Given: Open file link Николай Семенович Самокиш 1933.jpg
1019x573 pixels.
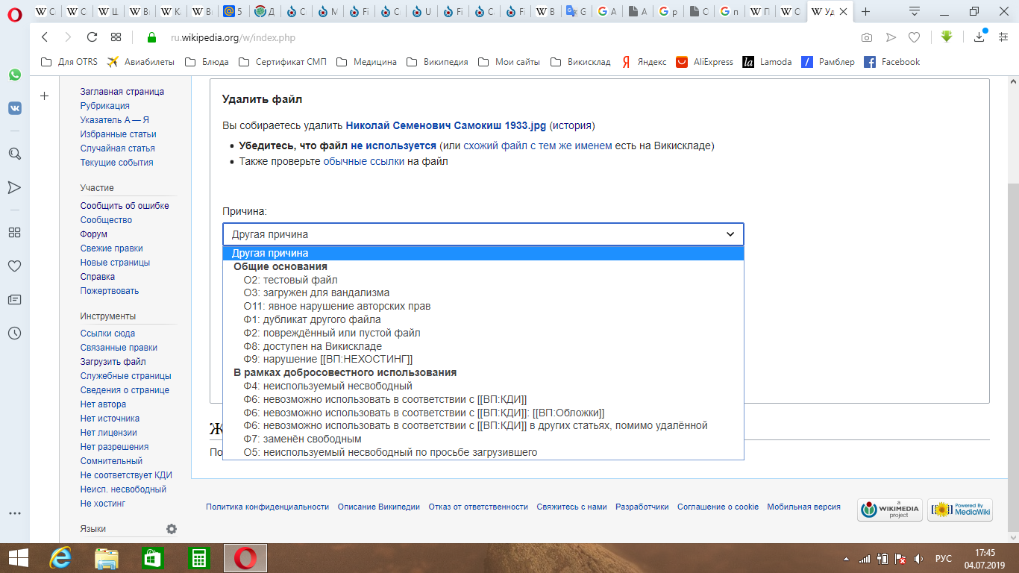Looking at the screenshot, I should tap(446, 125).
